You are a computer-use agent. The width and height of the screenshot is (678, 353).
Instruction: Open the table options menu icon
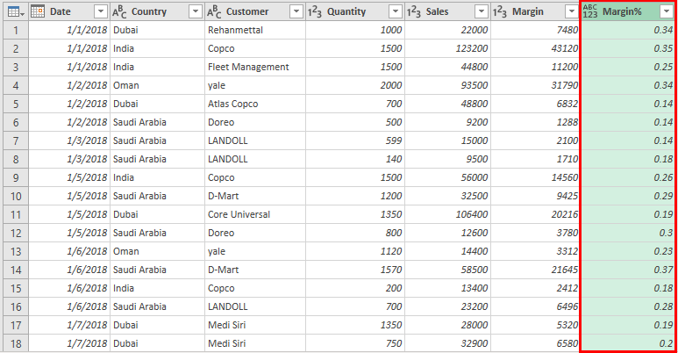coord(16,12)
